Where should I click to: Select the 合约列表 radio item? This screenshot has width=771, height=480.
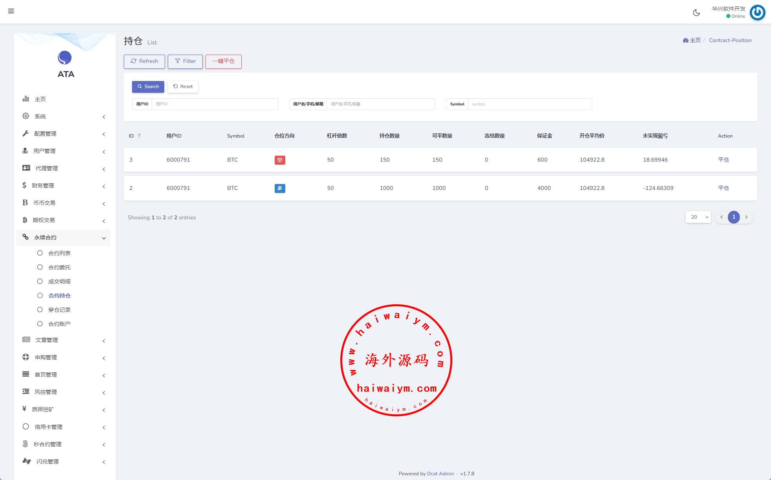point(40,253)
